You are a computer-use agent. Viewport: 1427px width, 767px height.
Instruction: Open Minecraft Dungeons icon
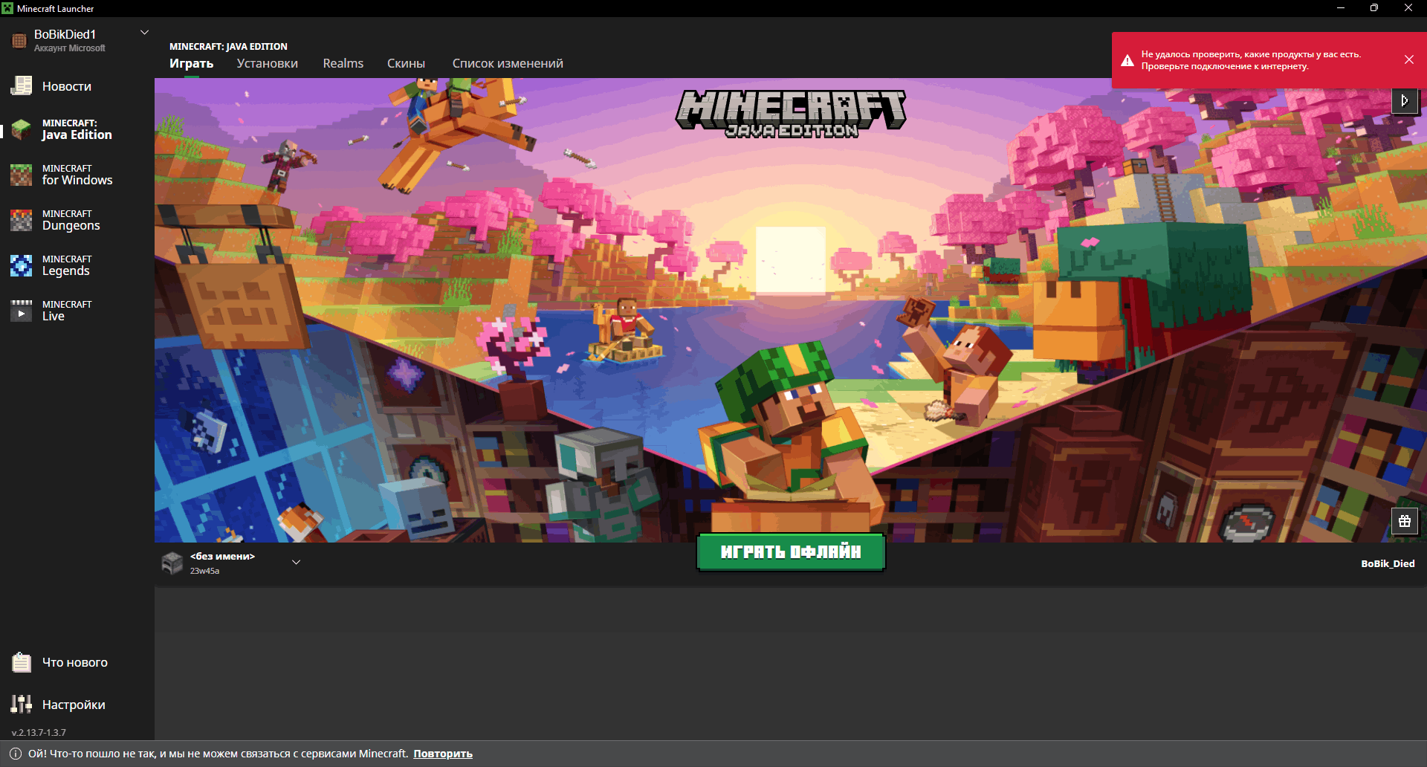tap(21, 220)
